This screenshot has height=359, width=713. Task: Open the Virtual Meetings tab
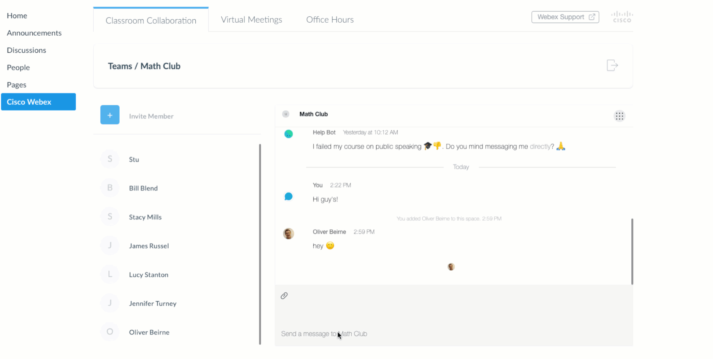coord(251,20)
